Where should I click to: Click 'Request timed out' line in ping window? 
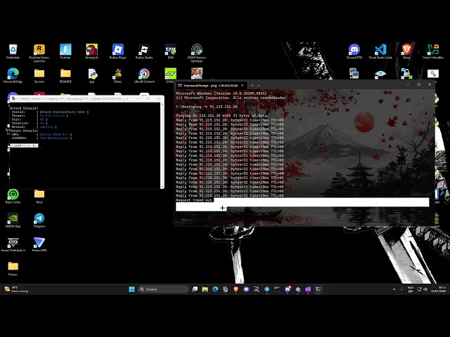(x=194, y=200)
